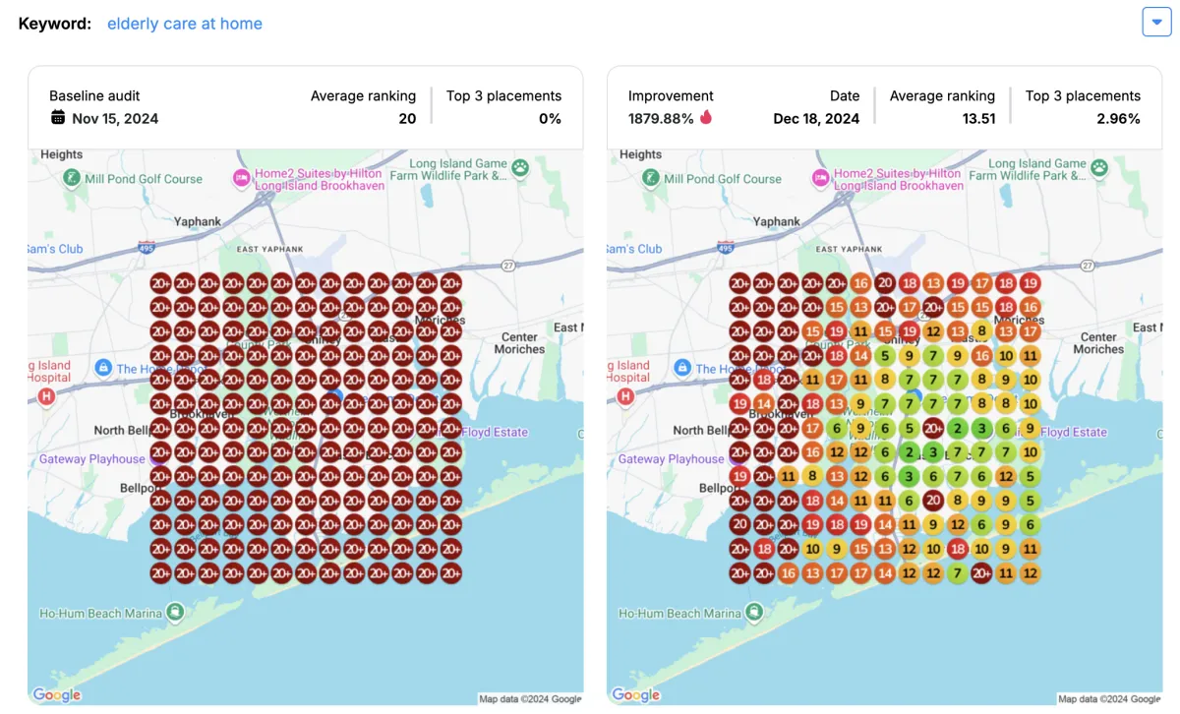Click 'Map data ©2024 Google' on the baseline map

pos(531,699)
